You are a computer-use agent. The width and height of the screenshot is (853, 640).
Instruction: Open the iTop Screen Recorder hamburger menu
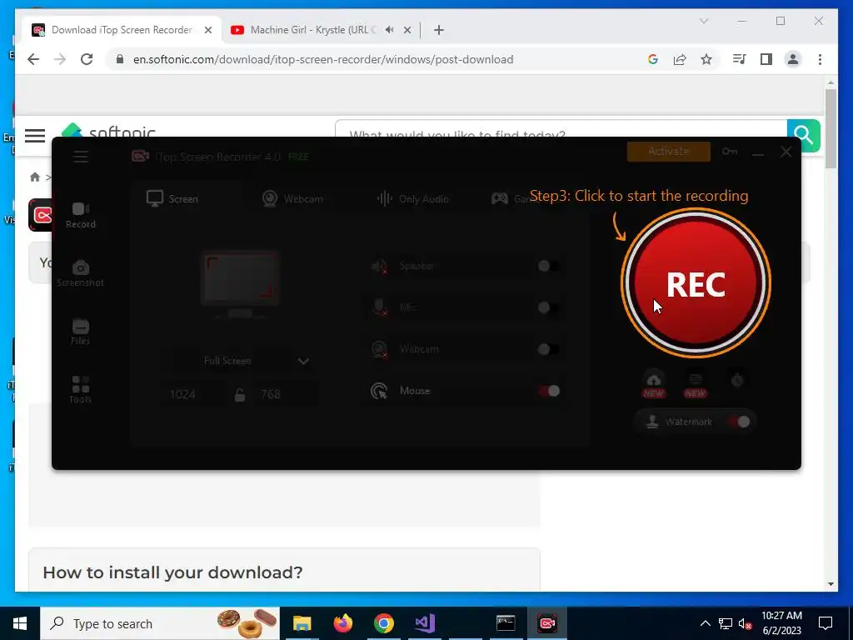coord(81,157)
